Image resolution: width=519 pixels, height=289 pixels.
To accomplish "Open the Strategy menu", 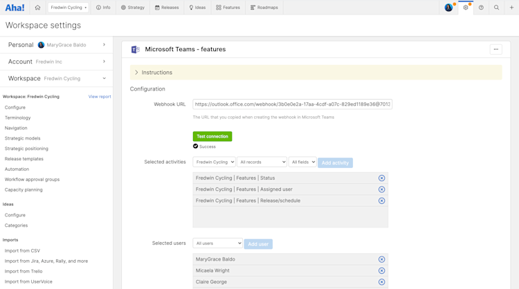I will click(133, 8).
